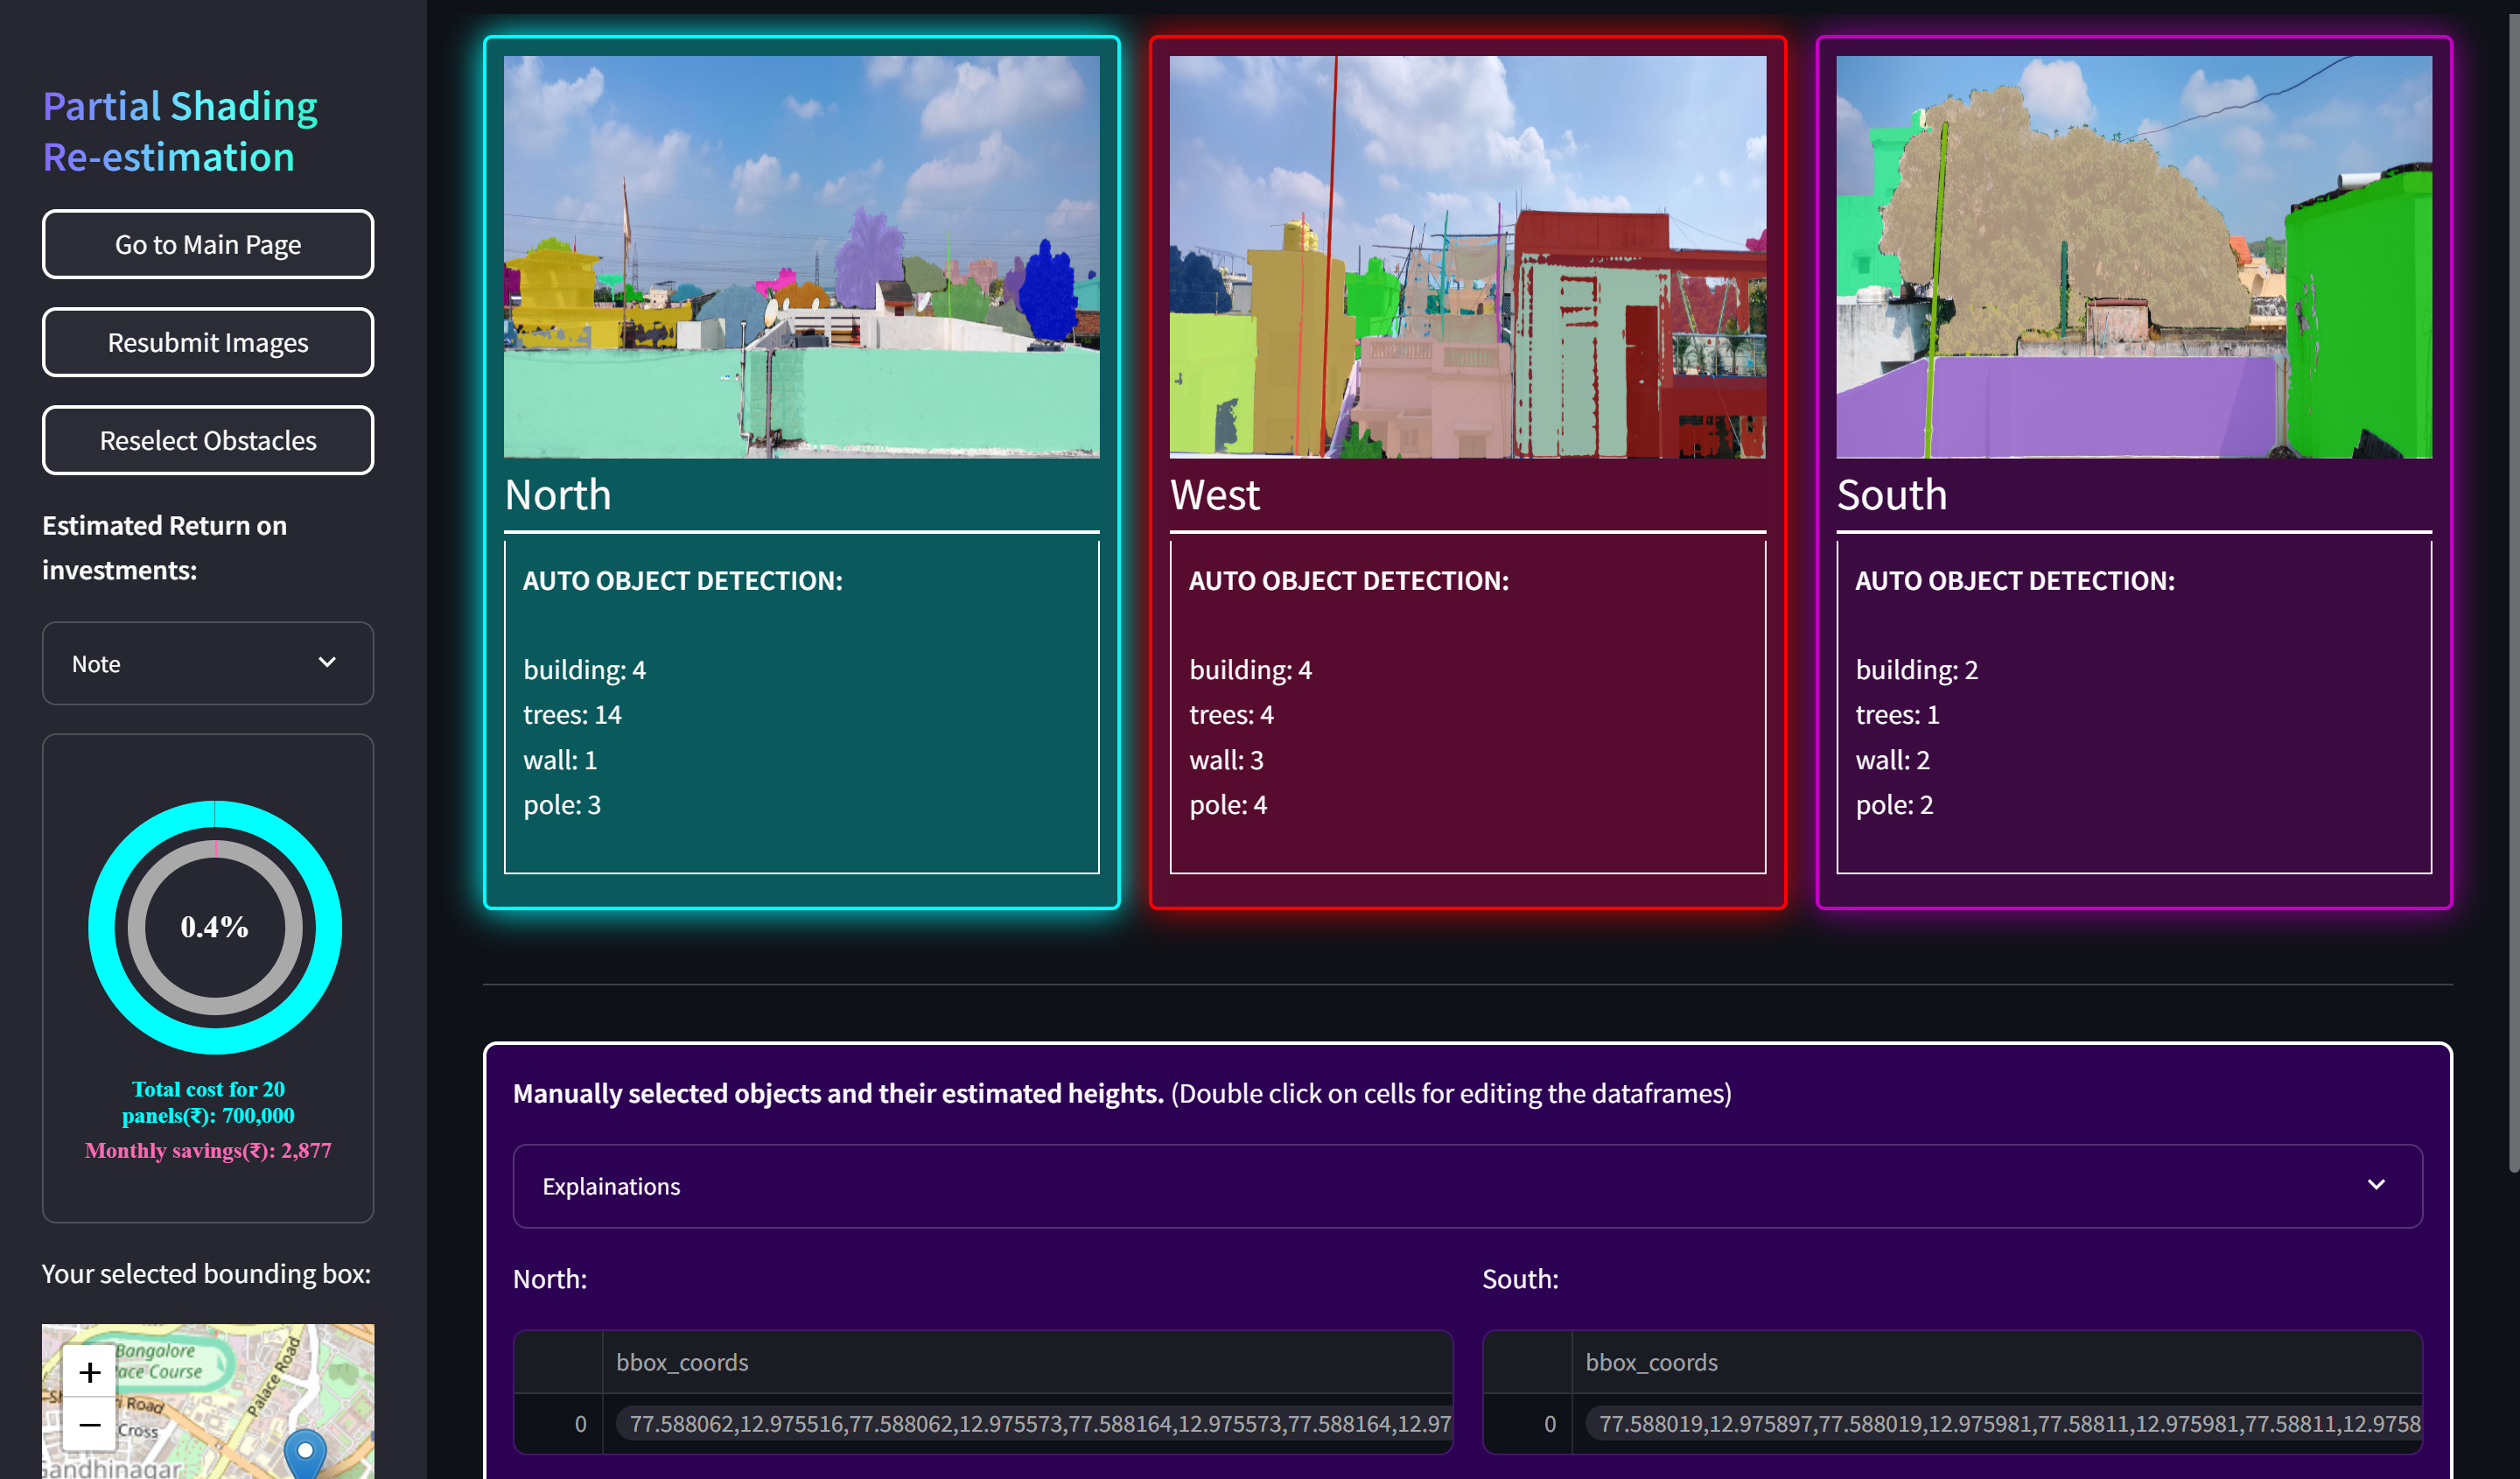Image resolution: width=2520 pixels, height=1479 pixels.
Task: Click the Explainations chevron arrow
Action: click(x=2376, y=1185)
